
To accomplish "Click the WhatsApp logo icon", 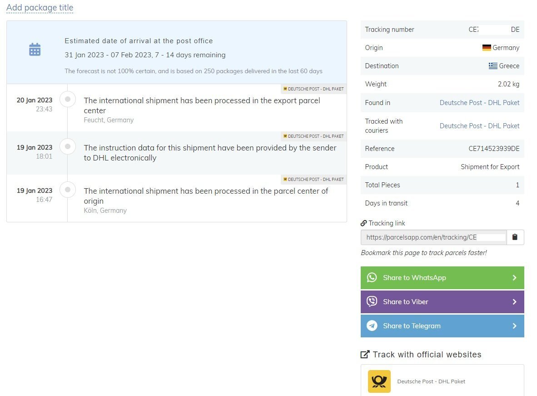I will [372, 278].
